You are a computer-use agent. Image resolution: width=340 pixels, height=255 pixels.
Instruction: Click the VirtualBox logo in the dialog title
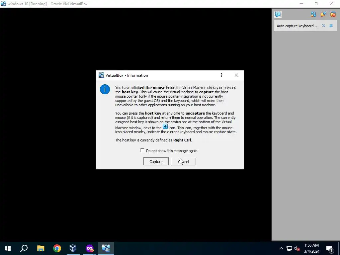tap(101, 75)
